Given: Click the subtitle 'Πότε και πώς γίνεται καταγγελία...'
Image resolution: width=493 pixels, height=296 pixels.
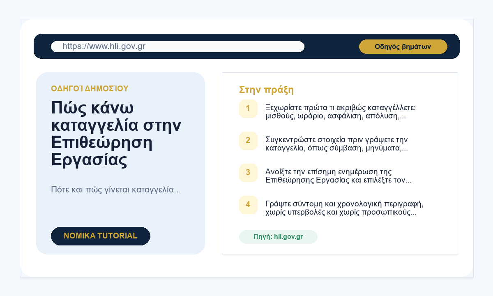Looking at the screenshot, I should coord(116,190).
